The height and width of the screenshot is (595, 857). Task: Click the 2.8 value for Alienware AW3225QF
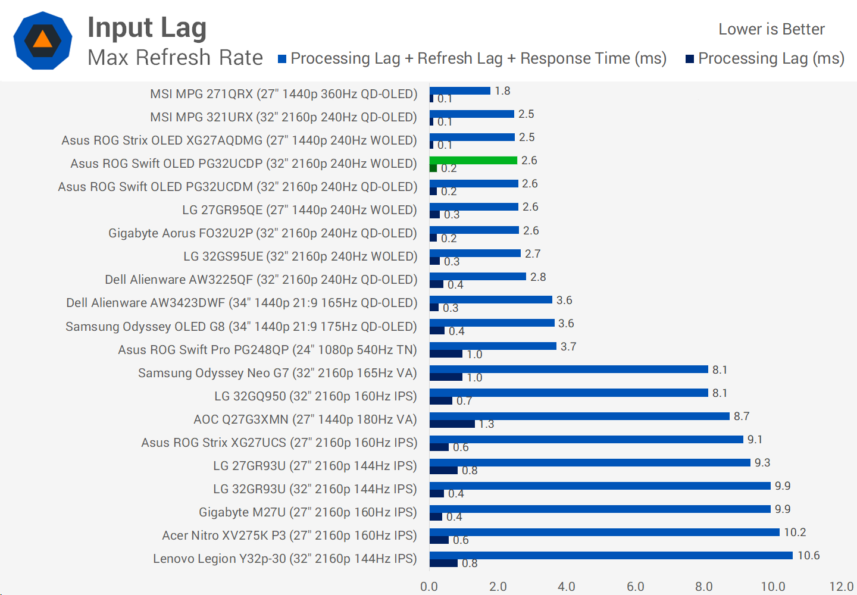click(538, 277)
